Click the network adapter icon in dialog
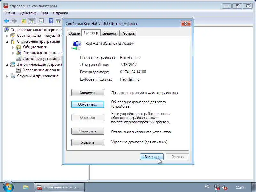This screenshot has height=192, width=256. (76, 45)
